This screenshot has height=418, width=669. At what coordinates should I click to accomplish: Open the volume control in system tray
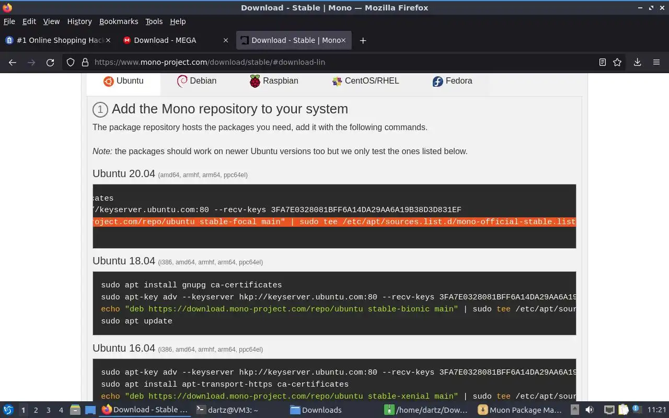pos(590,410)
